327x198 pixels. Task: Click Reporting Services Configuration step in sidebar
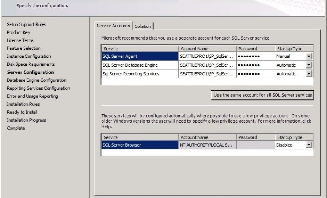(x=38, y=88)
